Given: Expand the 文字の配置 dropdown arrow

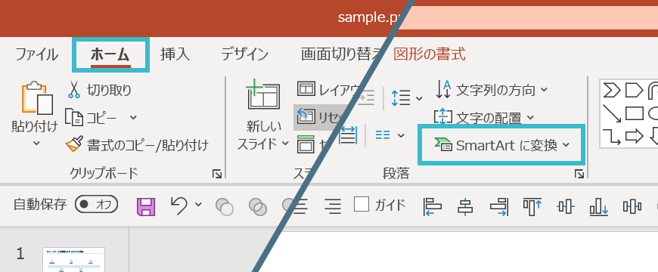Looking at the screenshot, I should [530, 118].
